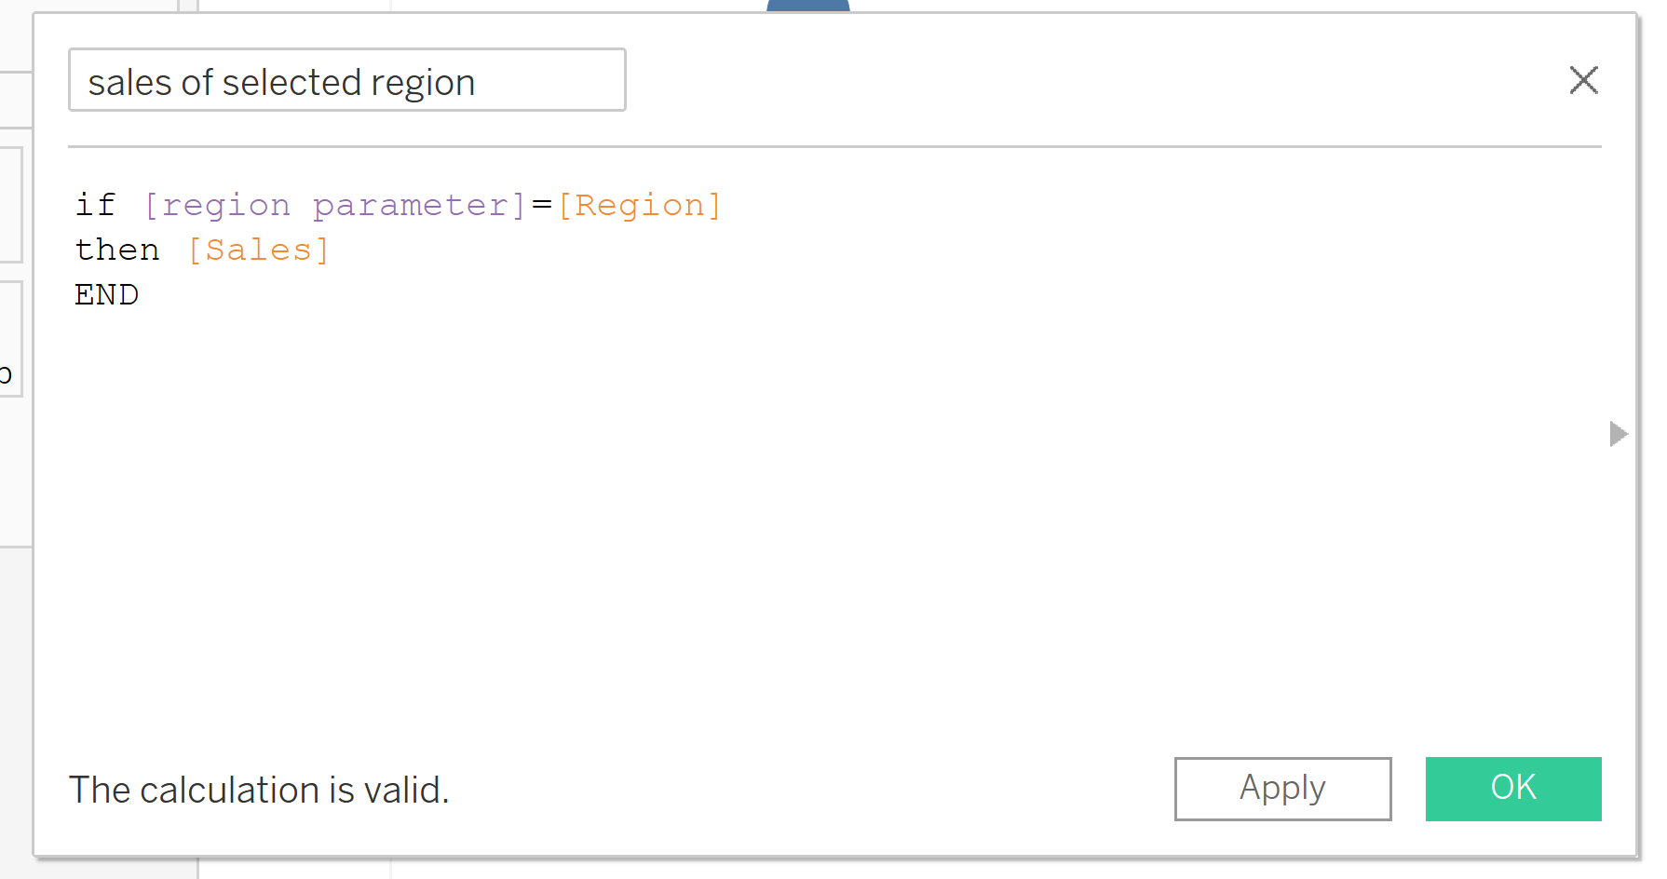
Task: Place cursor on the 'if' keyword
Action: point(95,205)
